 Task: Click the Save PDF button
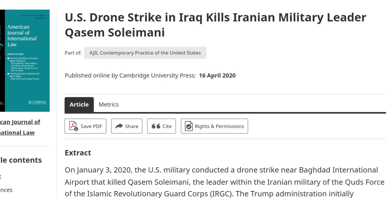(85, 126)
